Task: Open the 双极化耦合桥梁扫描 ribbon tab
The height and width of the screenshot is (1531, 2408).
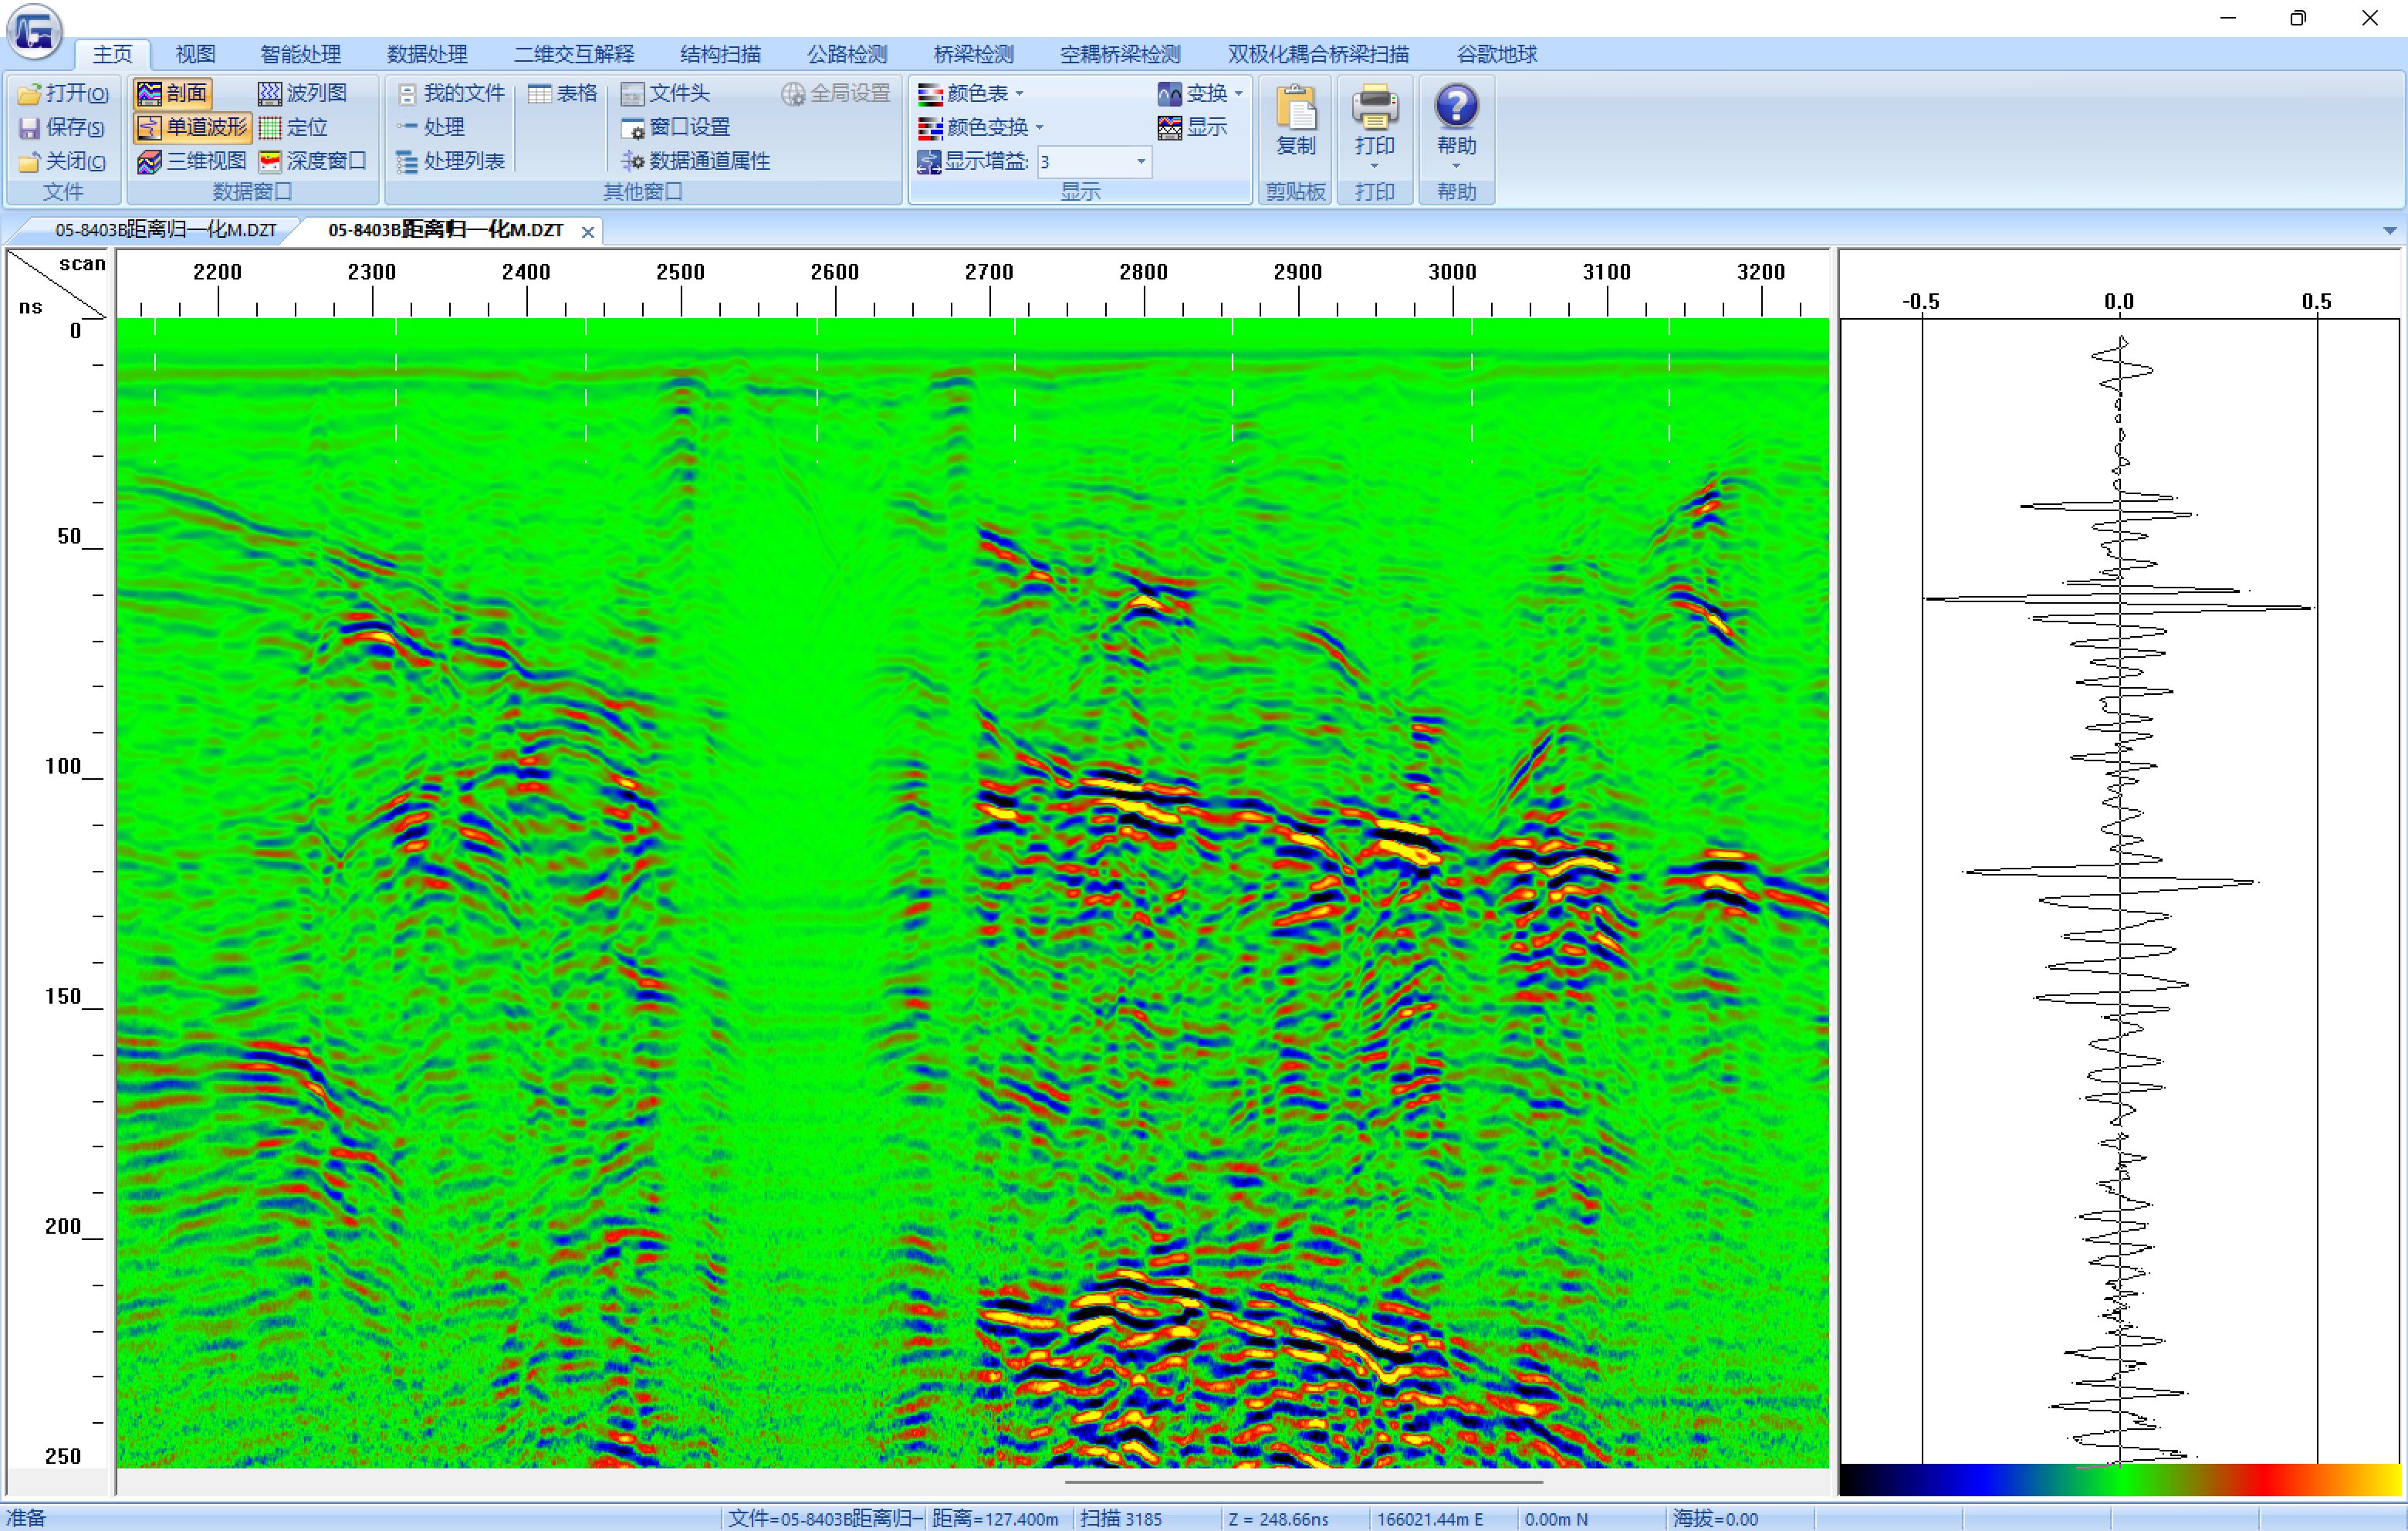Action: (1318, 54)
